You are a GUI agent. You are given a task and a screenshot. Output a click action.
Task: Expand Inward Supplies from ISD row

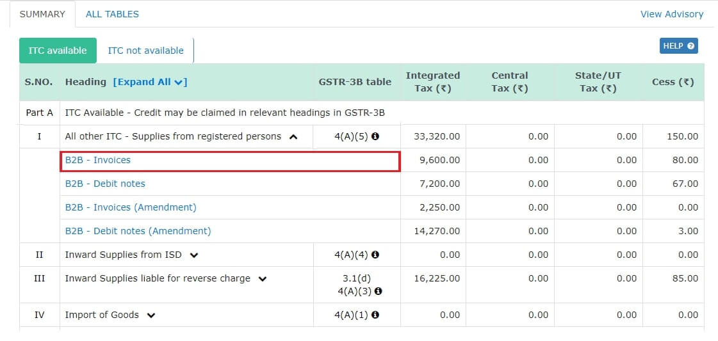coord(194,255)
